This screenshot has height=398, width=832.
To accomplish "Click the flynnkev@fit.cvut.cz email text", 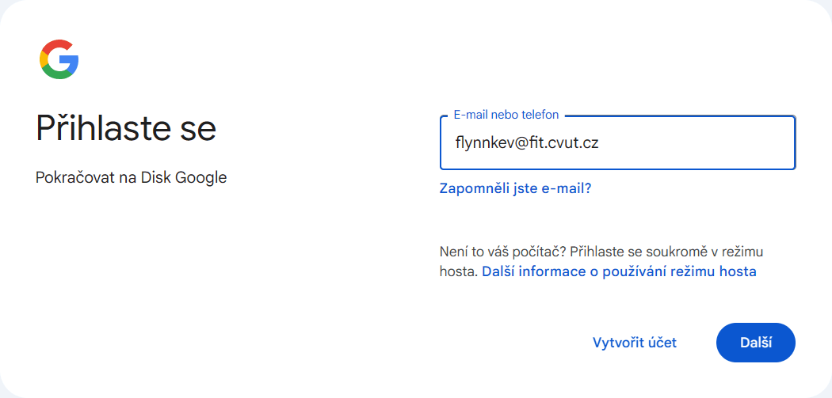I will pyautogui.click(x=527, y=142).
